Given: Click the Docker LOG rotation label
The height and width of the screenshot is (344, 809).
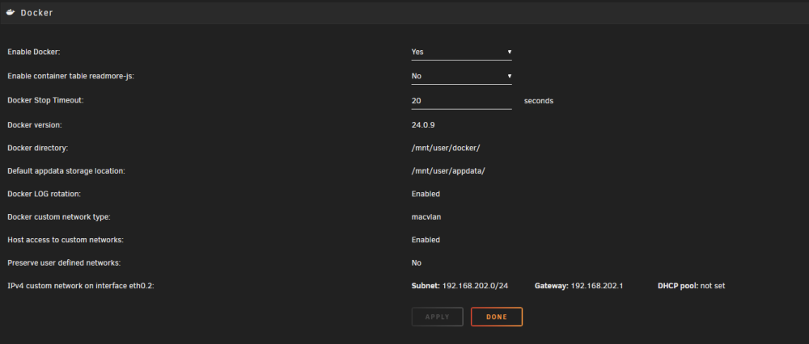Looking at the screenshot, I should (x=44, y=194).
